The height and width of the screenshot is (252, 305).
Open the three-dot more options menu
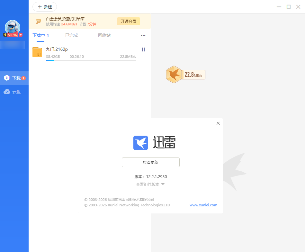[143, 35]
